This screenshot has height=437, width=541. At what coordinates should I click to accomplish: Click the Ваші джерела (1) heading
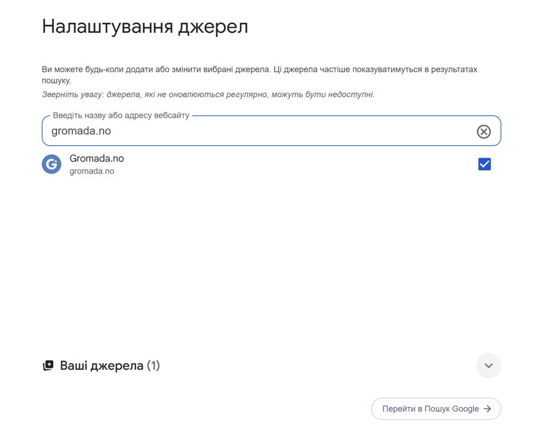pyautogui.click(x=110, y=366)
